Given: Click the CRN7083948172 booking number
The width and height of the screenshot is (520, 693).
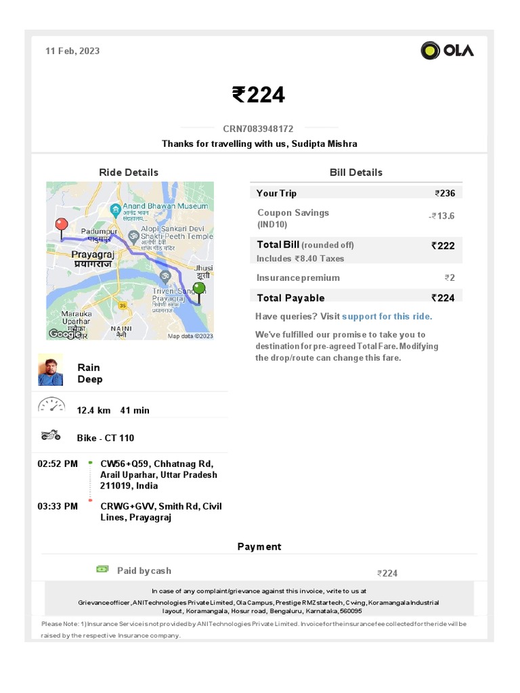Looking at the screenshot, I should (258, 129).
